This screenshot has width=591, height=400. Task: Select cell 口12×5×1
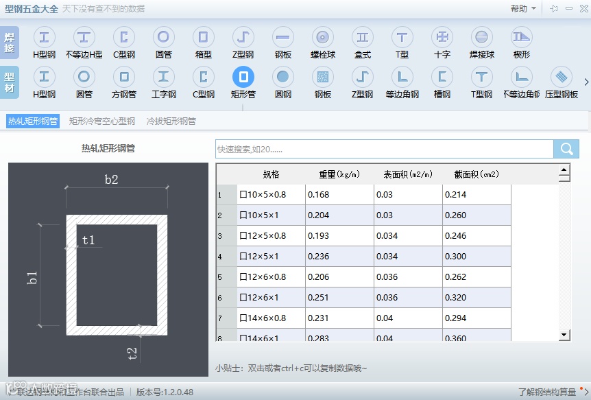(x=271, y=256)
